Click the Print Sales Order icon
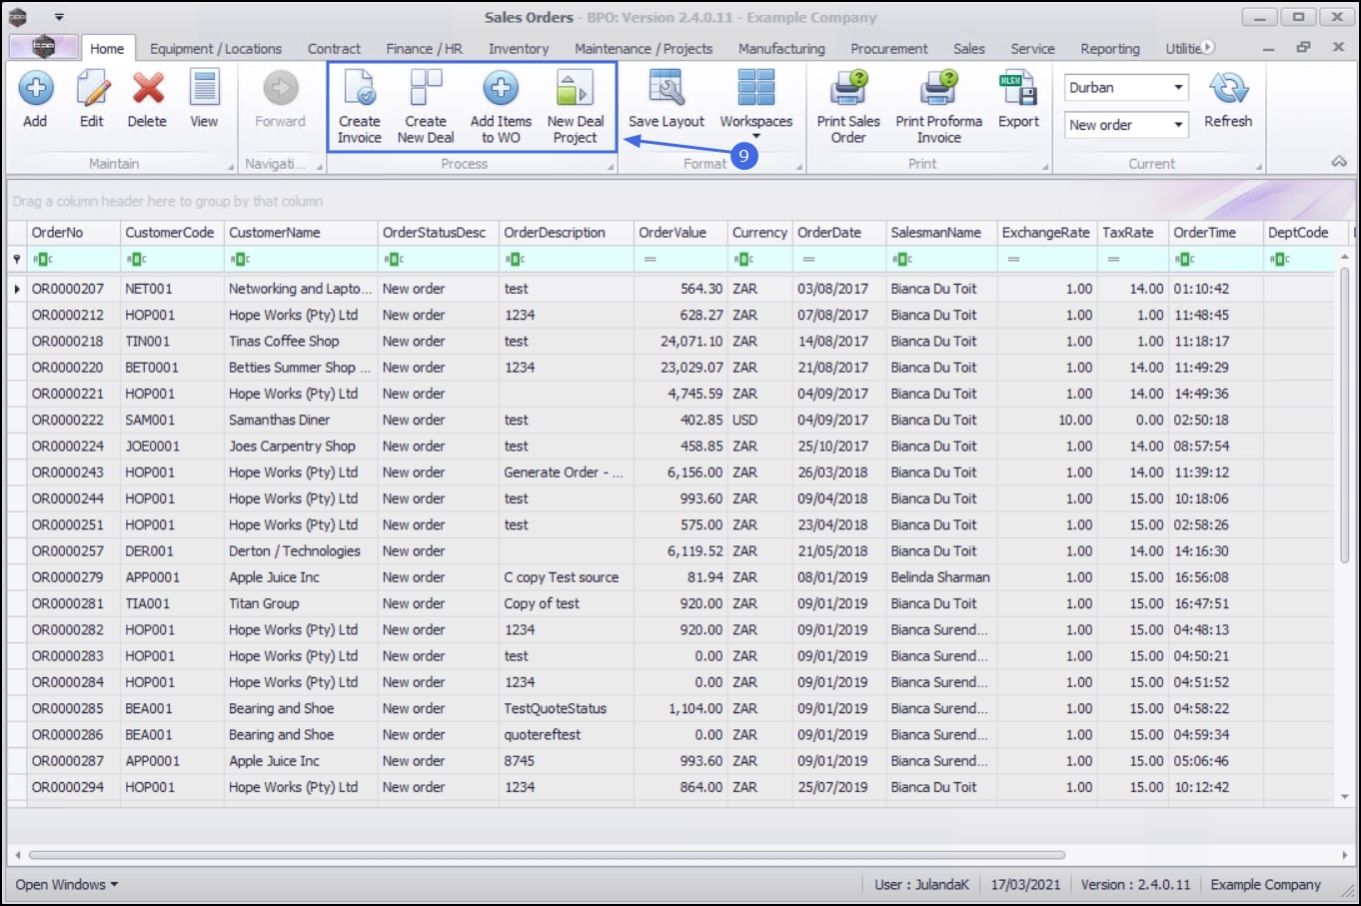This screenshot has height=906, width=1361. 848,89
